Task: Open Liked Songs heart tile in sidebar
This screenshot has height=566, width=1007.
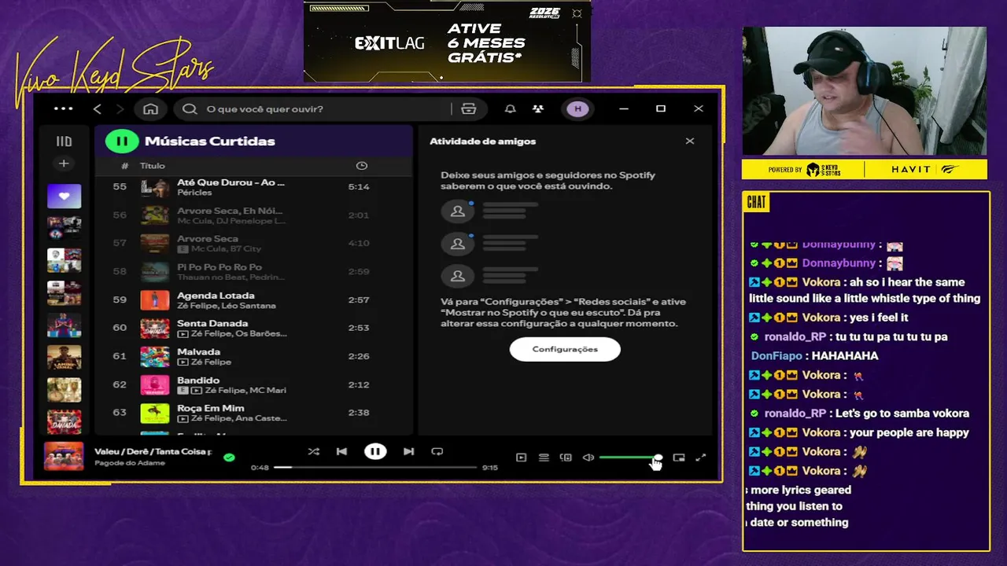Action: click(64, 196)
